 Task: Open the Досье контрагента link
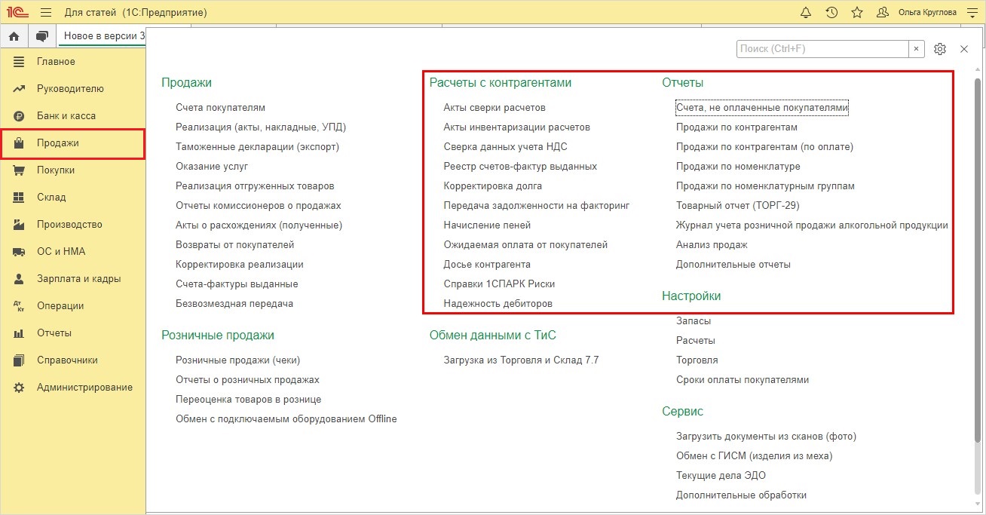[x=487, y=265]
